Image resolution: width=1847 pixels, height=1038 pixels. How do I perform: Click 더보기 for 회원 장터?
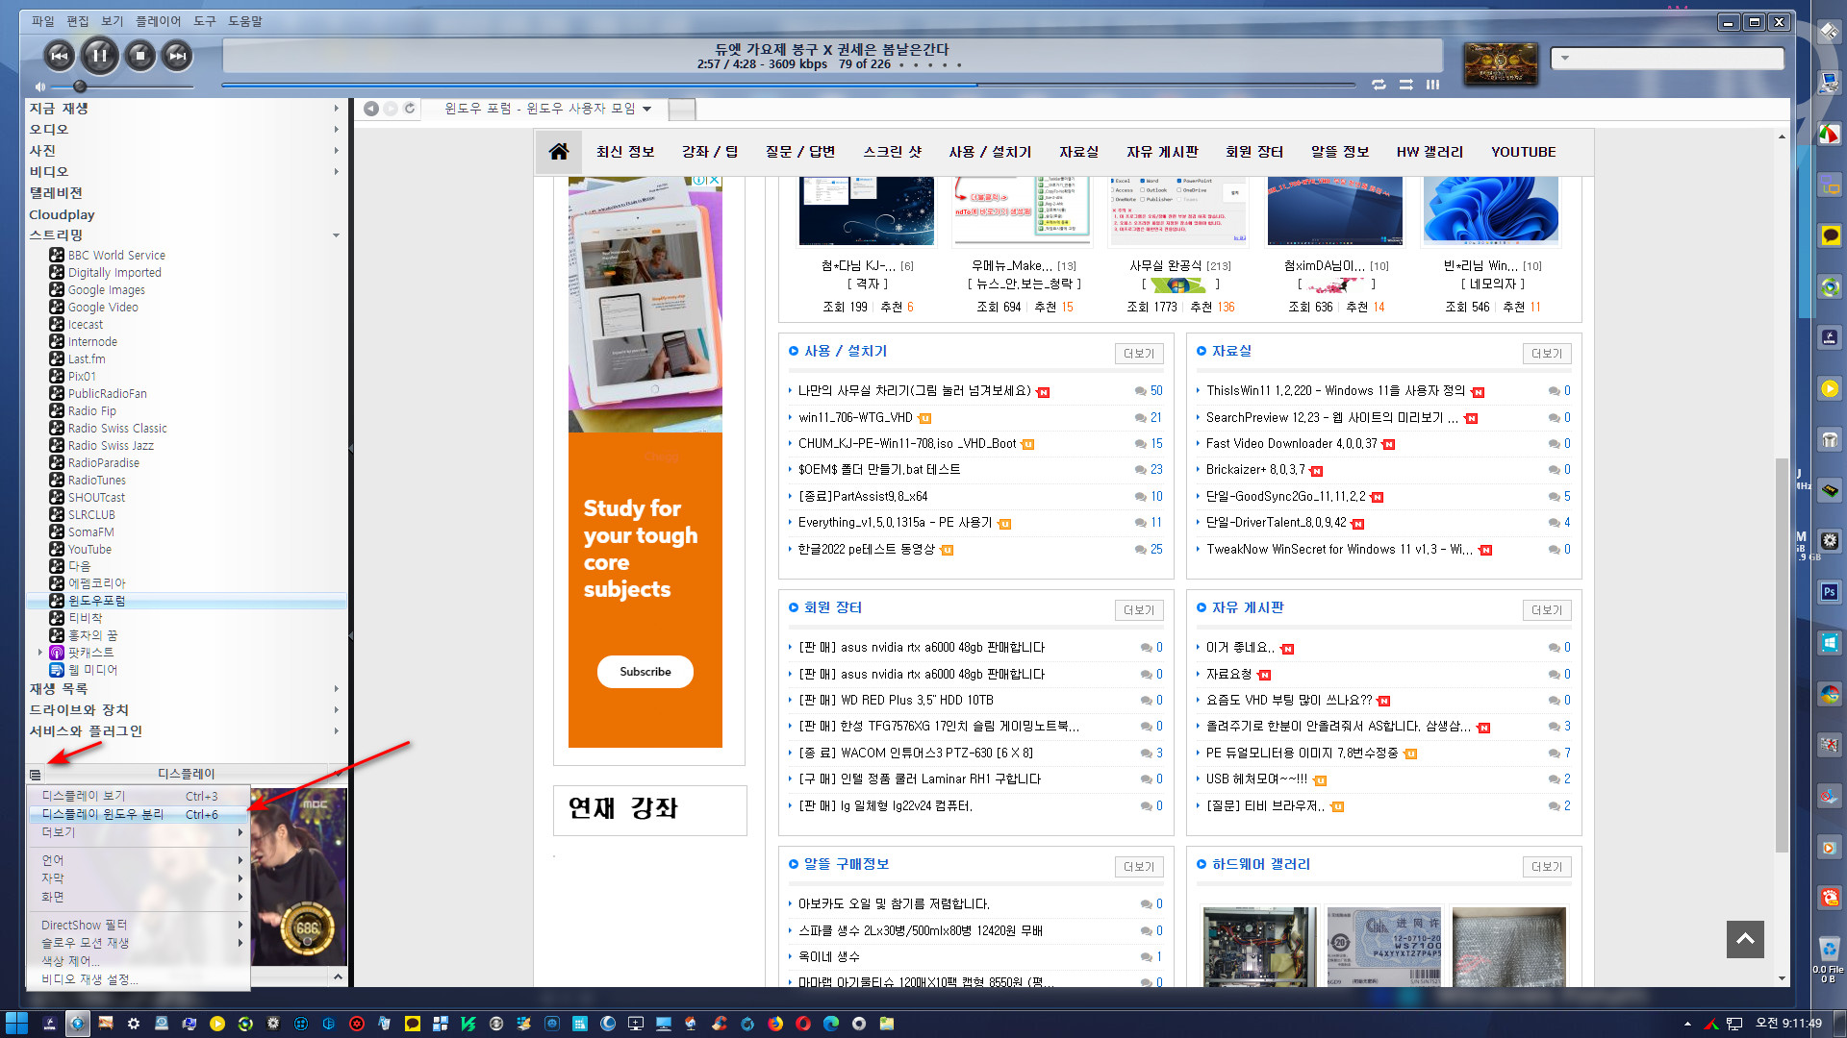coord(1139,610)
